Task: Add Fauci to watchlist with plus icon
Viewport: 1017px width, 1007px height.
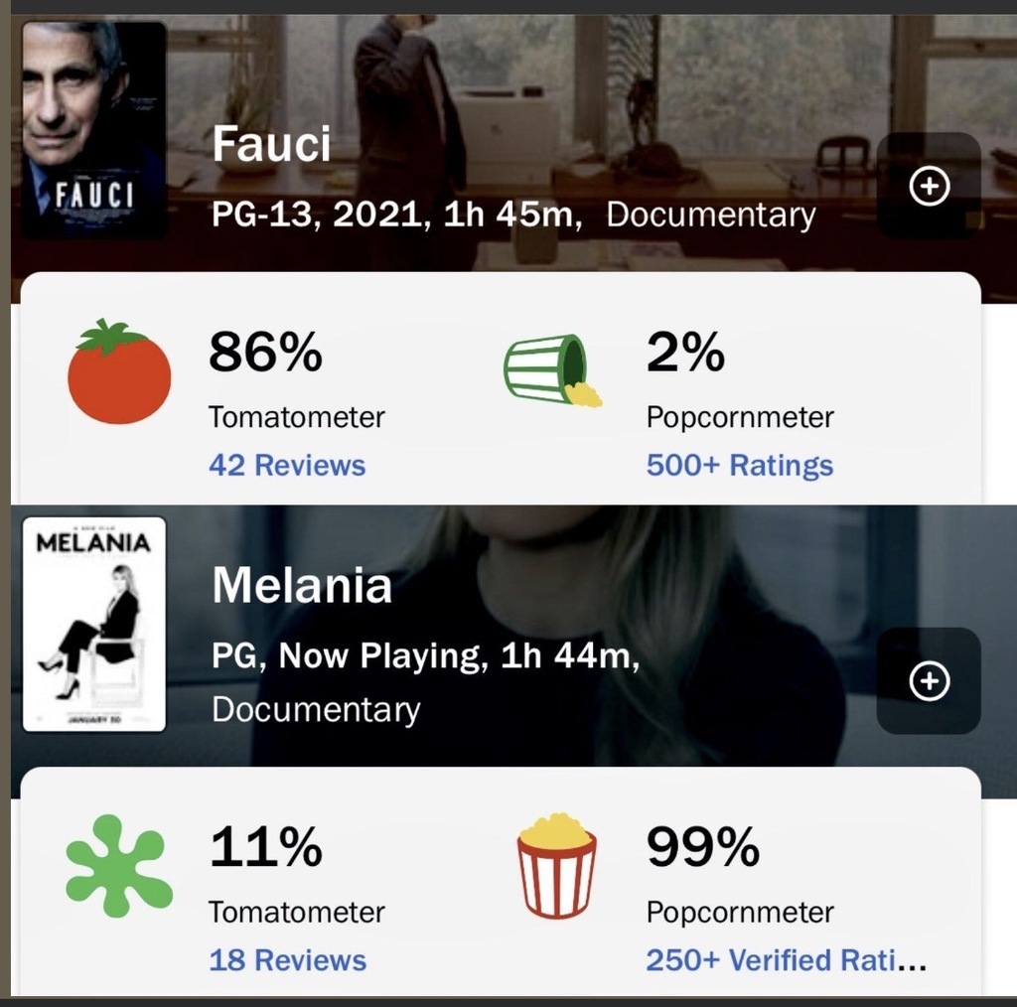Action: (930, 186)
